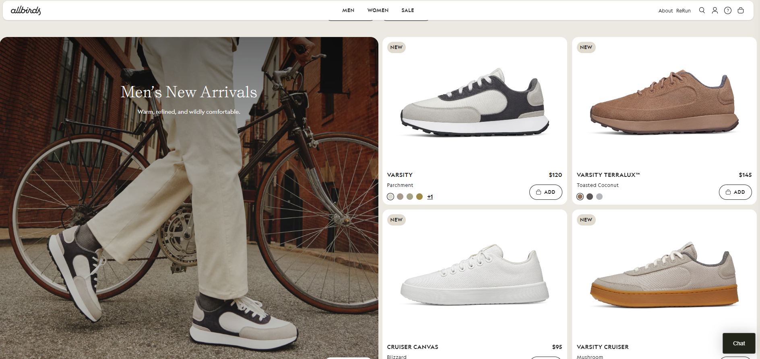Viewport: 760px width, 359px height.
Task: Select the selected Parchment swatch for Varsity
Action: (x=390, y=197)
